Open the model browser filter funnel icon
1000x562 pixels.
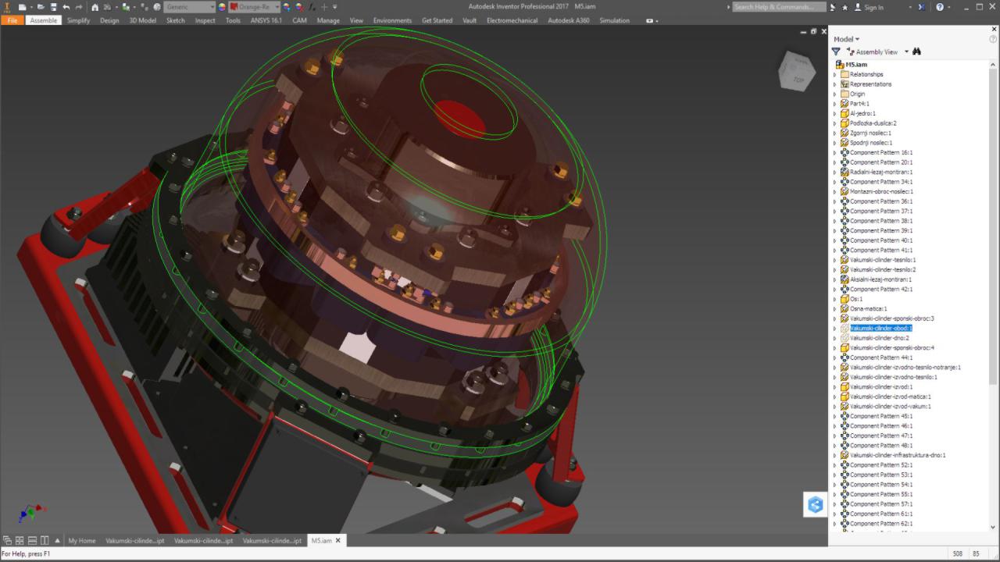tap(836, 52)
